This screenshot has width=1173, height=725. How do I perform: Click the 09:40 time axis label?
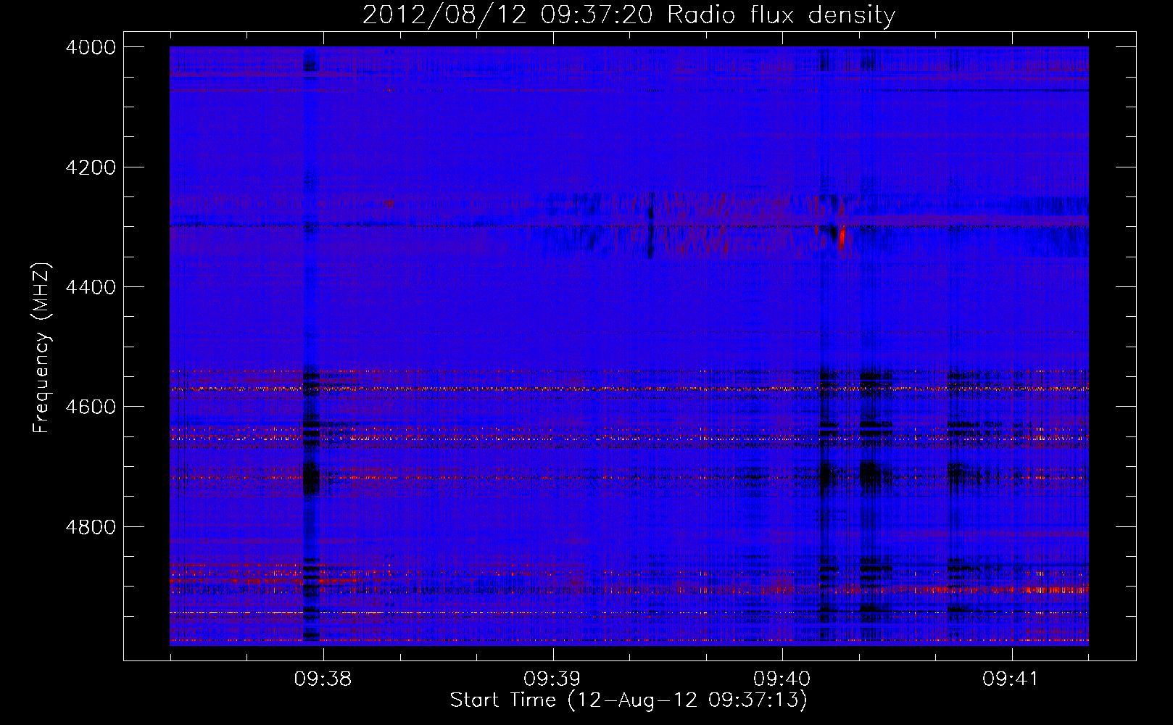pos(782,679)
